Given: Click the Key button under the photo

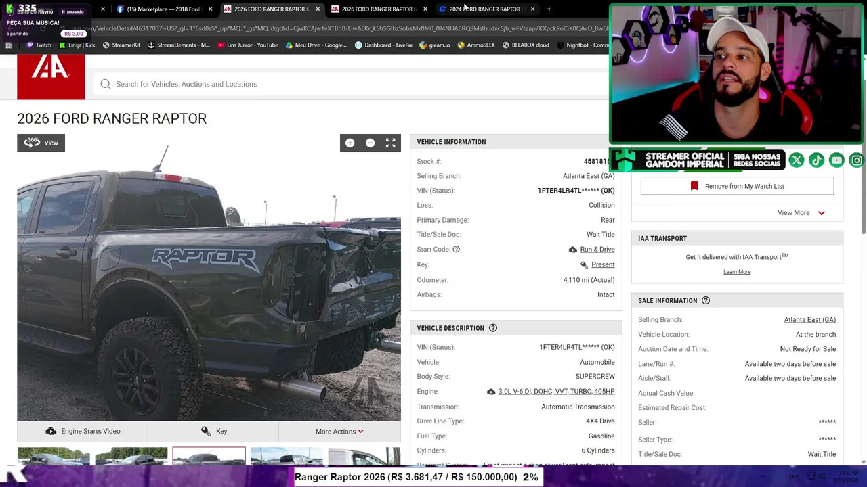Looking at the screenshot, I should (x=213, y=432).
